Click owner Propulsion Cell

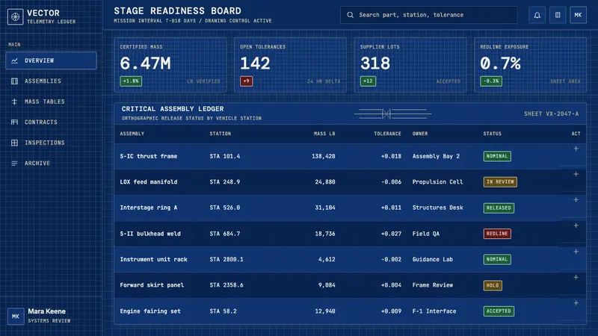coord(437,182)
